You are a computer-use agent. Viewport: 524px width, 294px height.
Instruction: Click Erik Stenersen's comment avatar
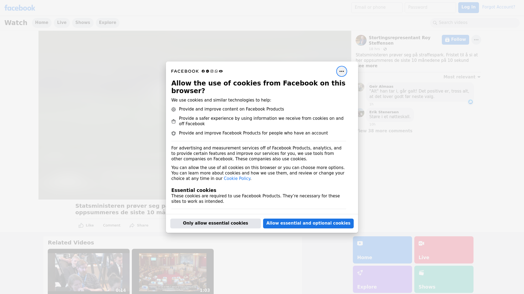click(361, 113)
